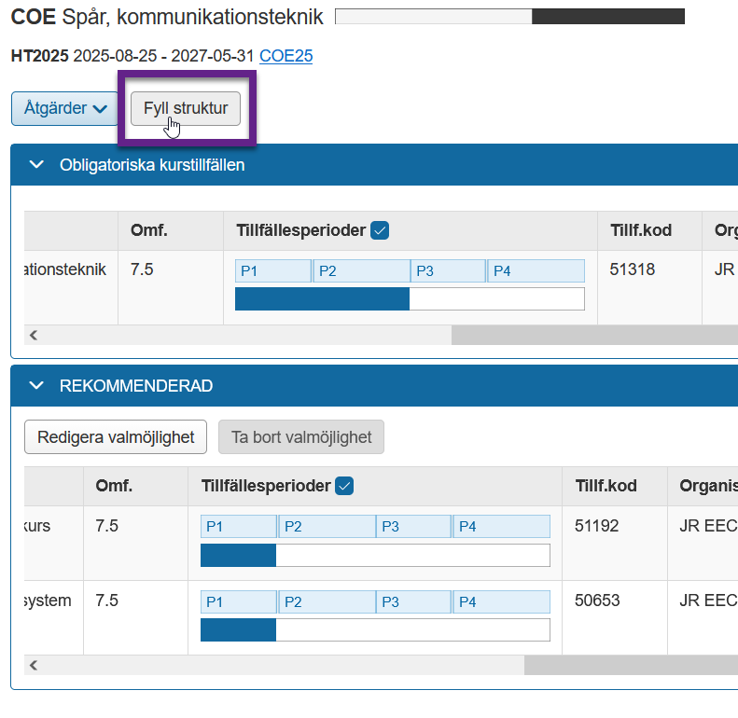This screenshot has width=738, height=718.
Task: Toggle Tillfällesperioder checkbox in obligatoriska table
Action: point(380,230)
